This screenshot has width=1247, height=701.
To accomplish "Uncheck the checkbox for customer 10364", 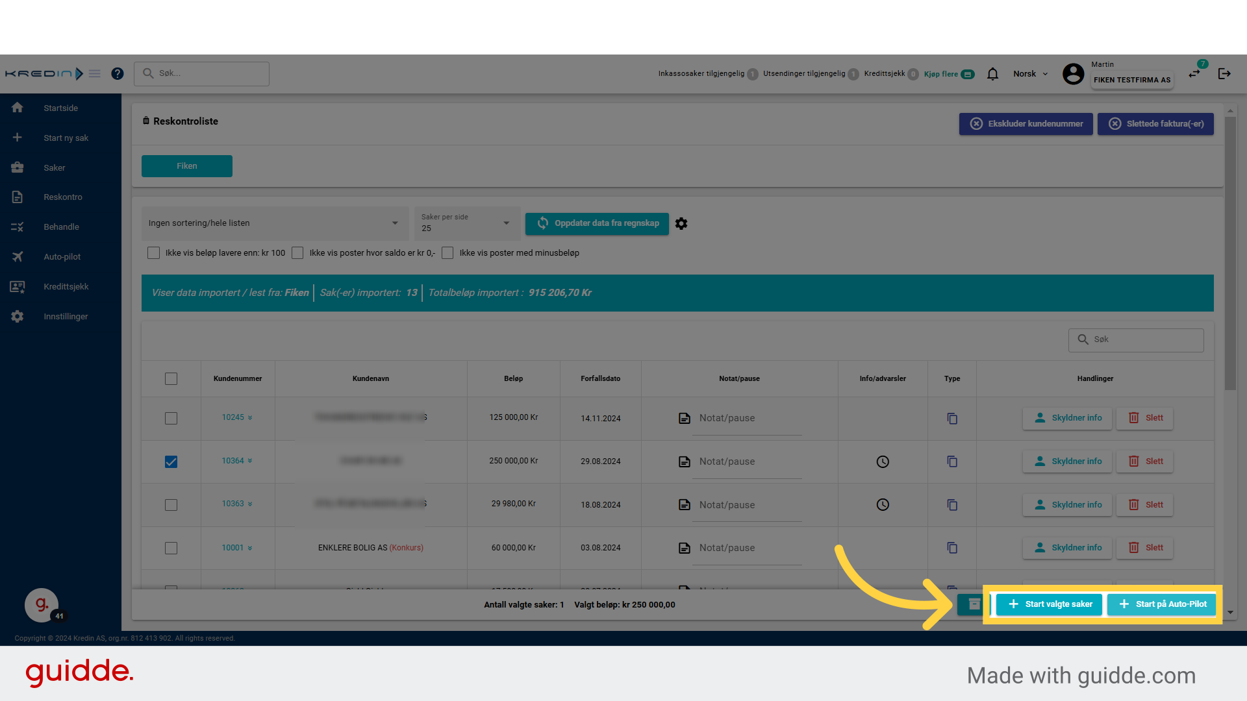I will click(x=171, y=461).
